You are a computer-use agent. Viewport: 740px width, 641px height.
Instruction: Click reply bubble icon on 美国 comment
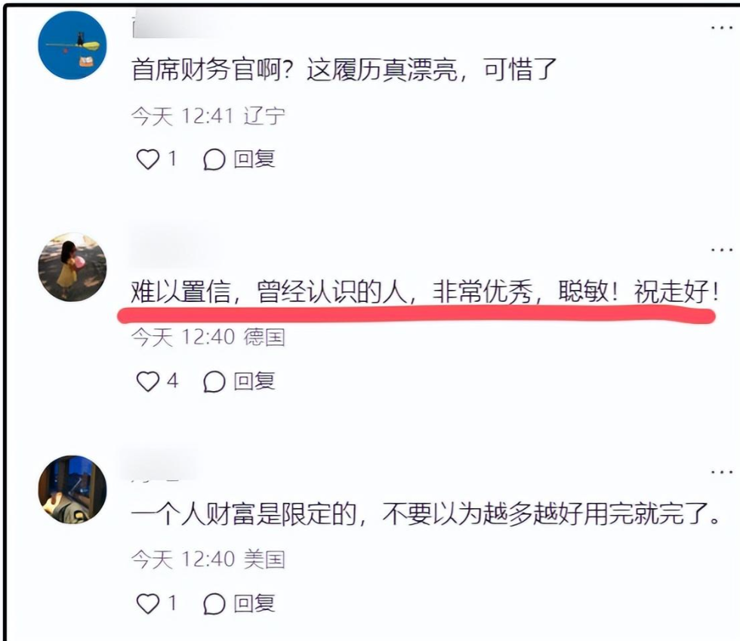pyautogui.click(x=214, y=604)
